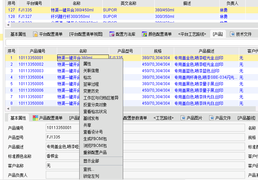
Task: Click 生成PBOM包 menu entry
Action: (95, 139)
